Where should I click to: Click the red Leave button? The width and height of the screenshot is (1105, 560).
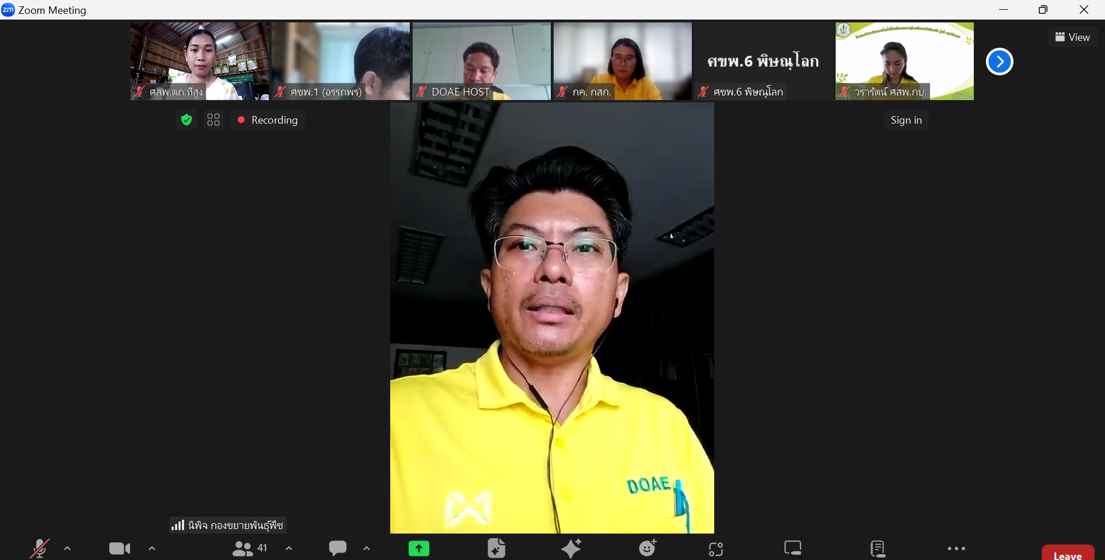[x=1068, y=553]
